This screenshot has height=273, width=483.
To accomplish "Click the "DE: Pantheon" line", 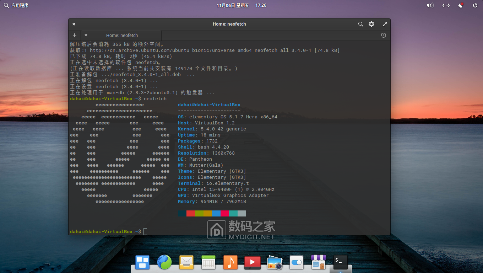I will coord(195,159).
